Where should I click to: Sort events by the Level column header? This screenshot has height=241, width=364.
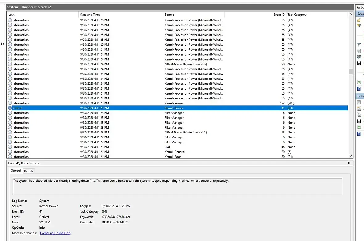(43, 15)
